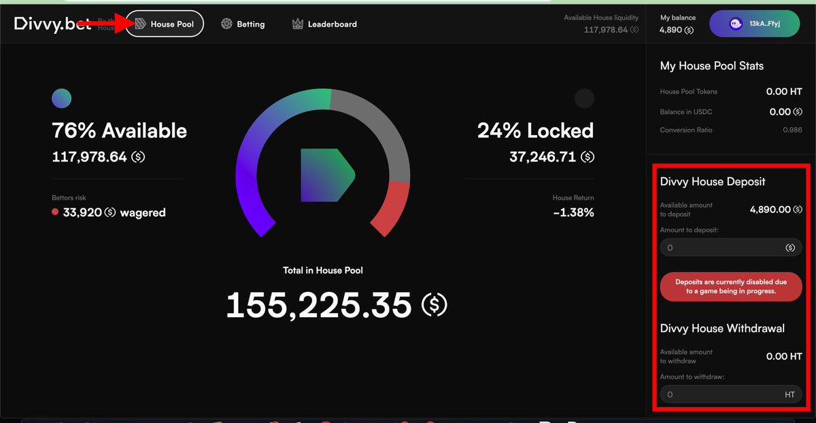
Task: Click Available House liquidity 117,978.64
Action: (x=606, y=30)
